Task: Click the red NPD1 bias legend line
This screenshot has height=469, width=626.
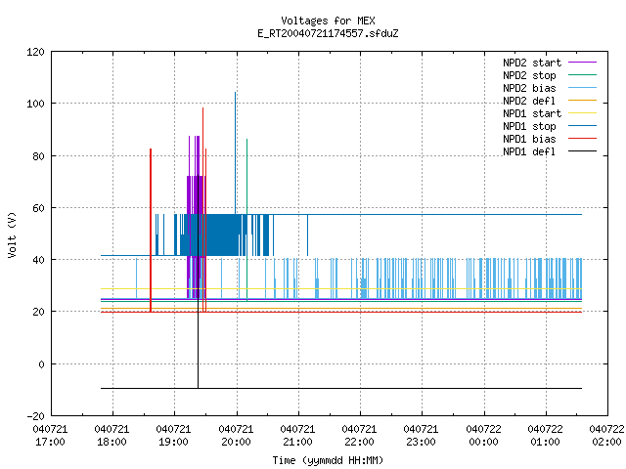Action: pyautogui.click(x=582, y=139)
